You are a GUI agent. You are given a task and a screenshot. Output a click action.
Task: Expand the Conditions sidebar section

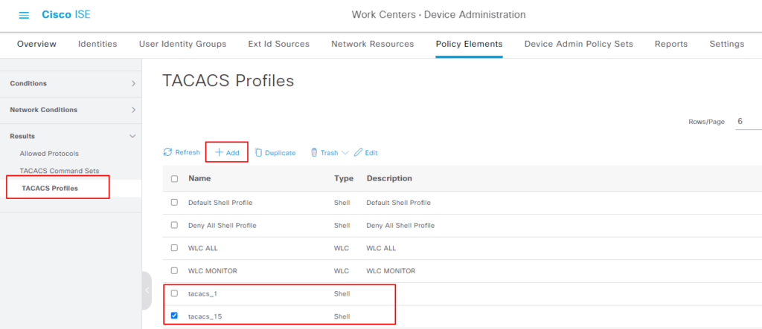pyautogui.click(x=133, y=84)
